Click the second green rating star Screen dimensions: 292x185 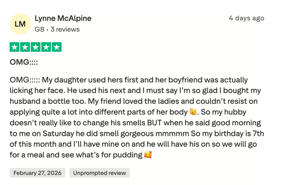tap(25, 47)
